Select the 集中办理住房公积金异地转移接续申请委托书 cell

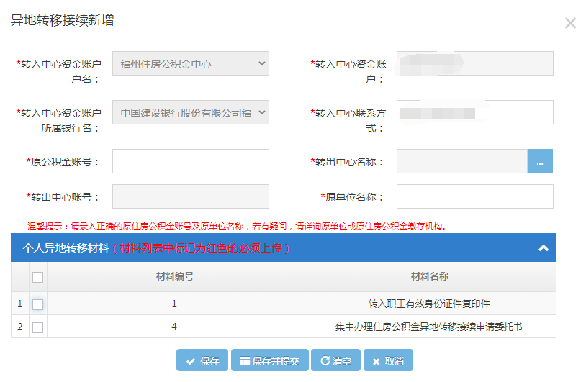pos(429,327)
